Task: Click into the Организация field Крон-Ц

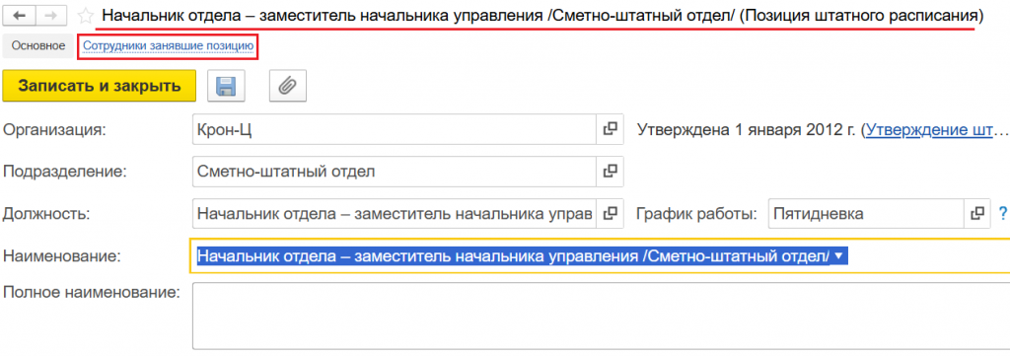Action: pos(395,129)
